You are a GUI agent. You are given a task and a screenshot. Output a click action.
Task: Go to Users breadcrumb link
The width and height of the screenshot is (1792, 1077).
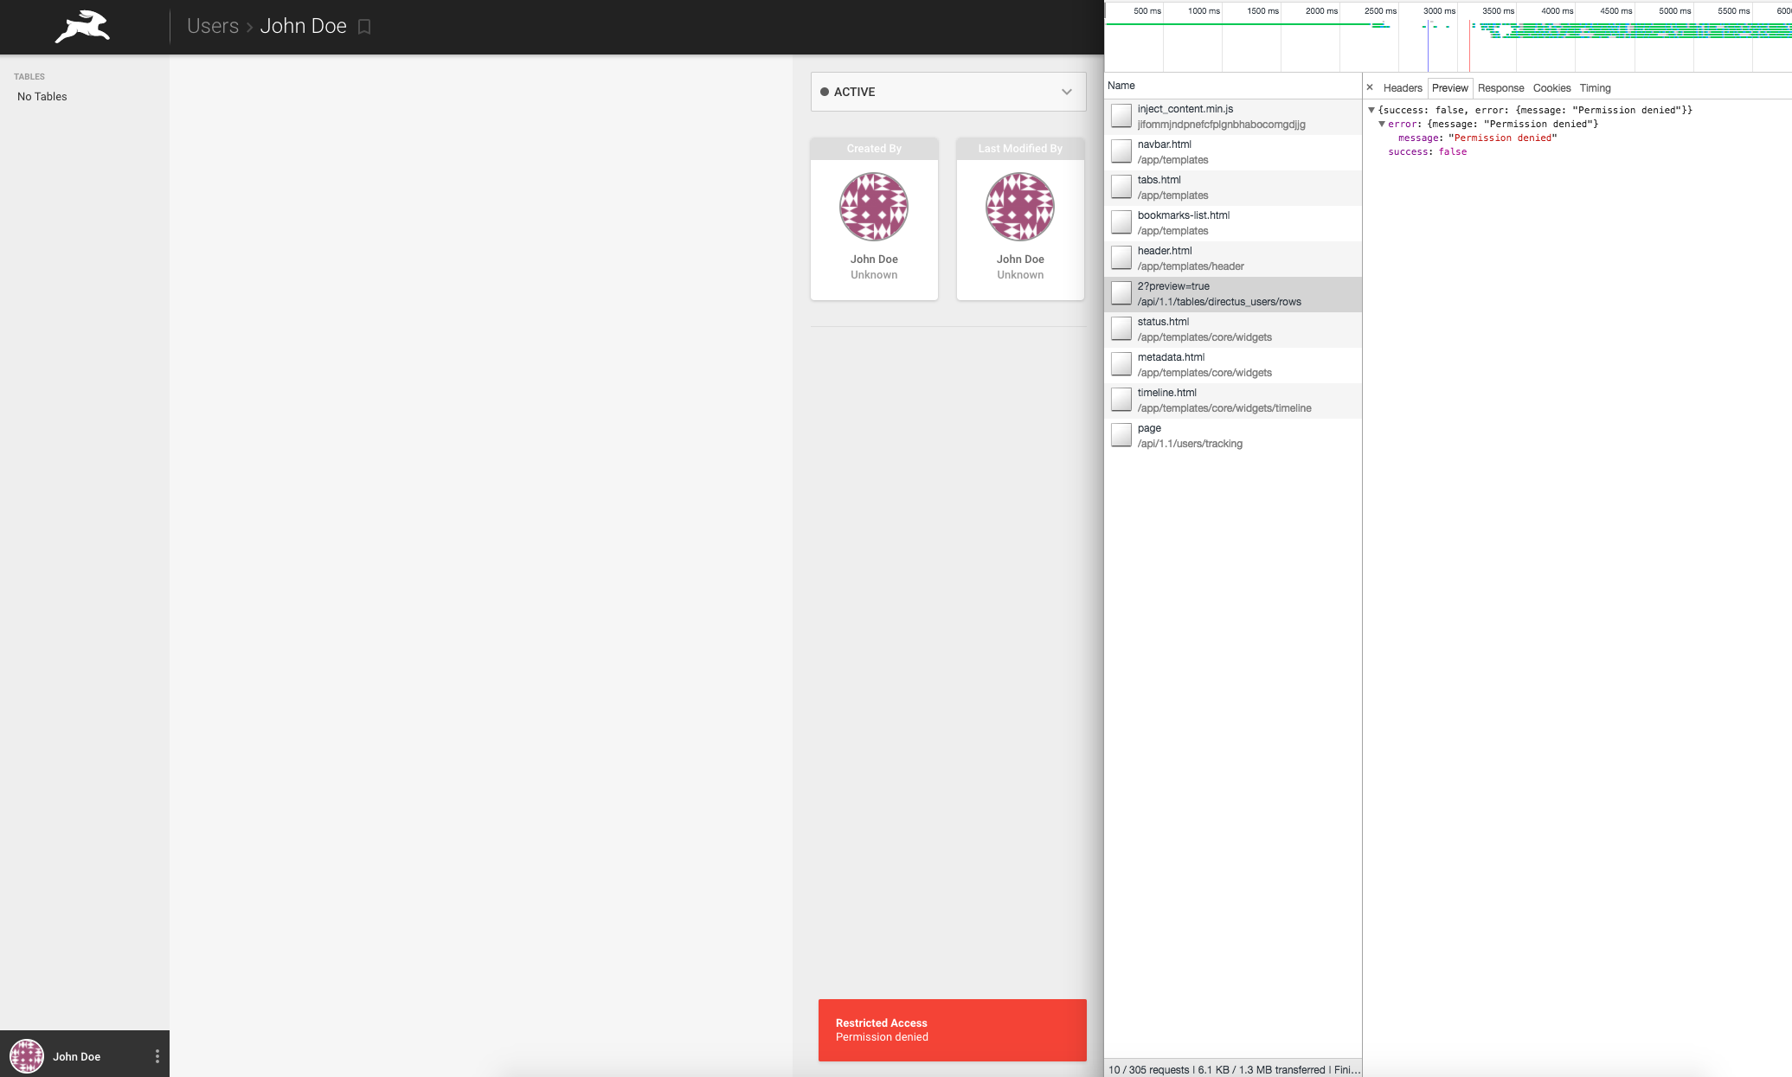(x=213, y=26)
